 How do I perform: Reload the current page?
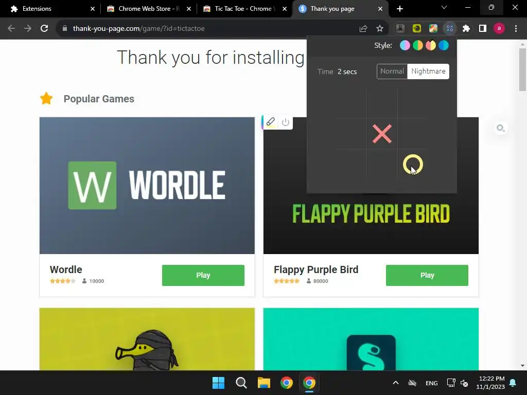(x=44, y=29)
